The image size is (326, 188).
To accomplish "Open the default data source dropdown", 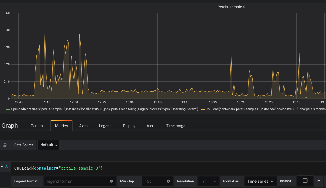I will 48,145.
